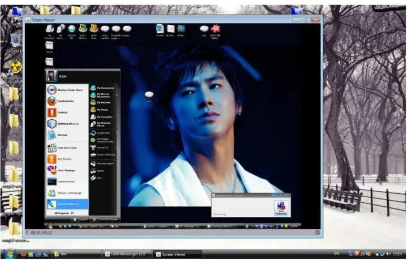The image size is (408, 261).
Task: Click the Screen Viewer title bar icon
Action: [x=28, y=20]
